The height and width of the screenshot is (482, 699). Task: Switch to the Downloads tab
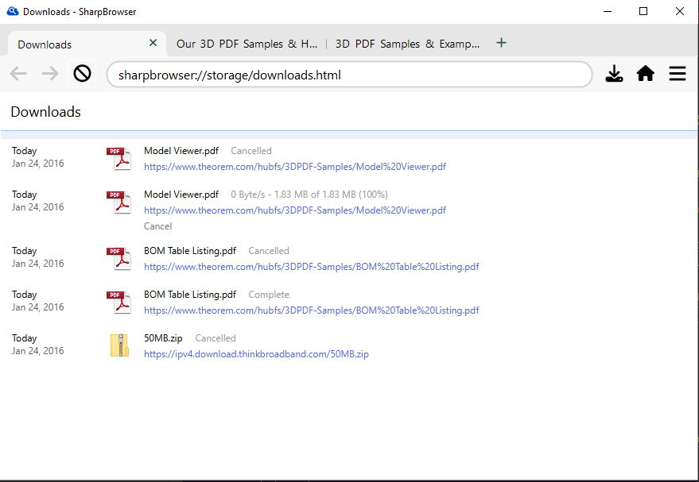coord(87,44)
